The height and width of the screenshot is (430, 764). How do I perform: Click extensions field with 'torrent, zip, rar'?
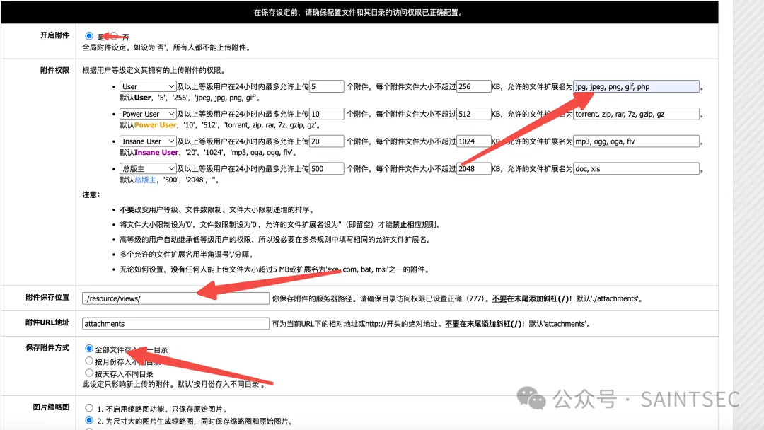636,114
